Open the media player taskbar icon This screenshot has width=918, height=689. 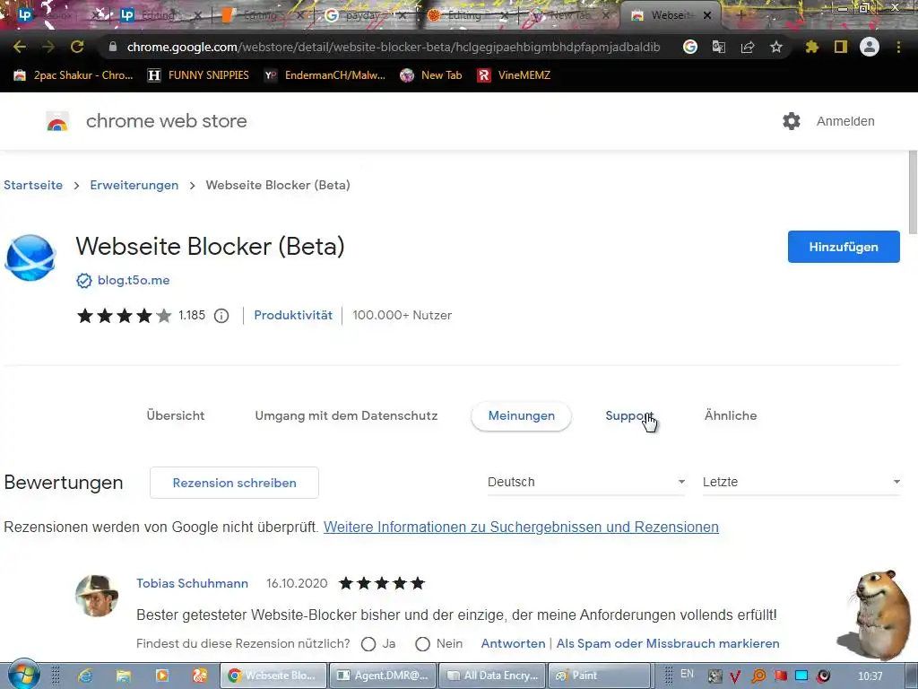(161, 676)
